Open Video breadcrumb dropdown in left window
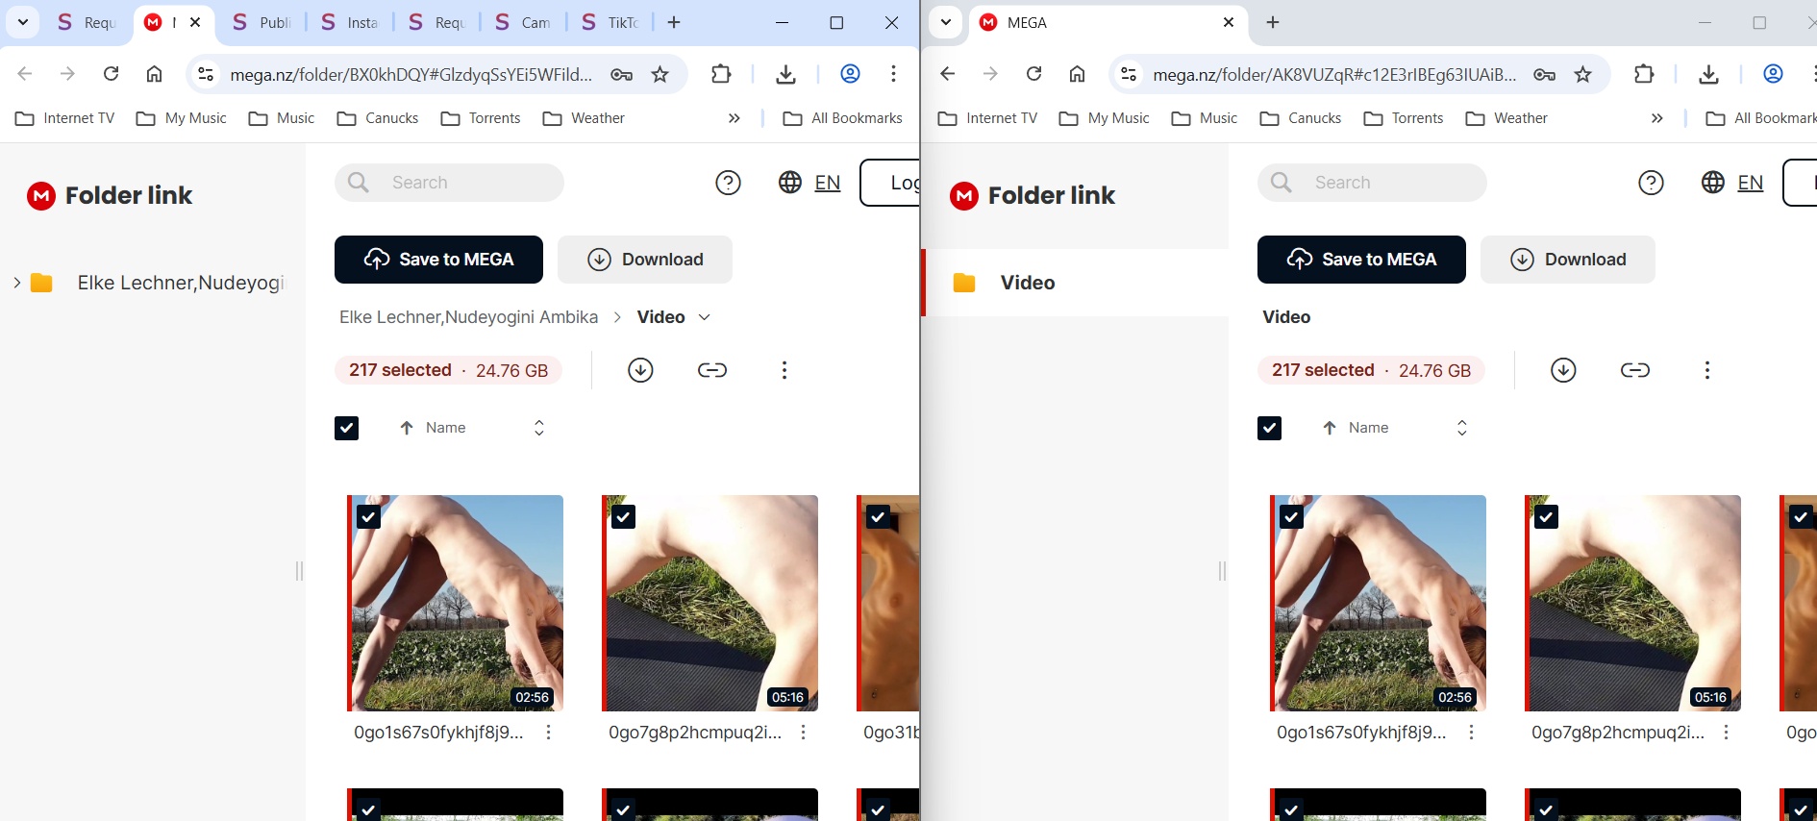 pos(705,317)
